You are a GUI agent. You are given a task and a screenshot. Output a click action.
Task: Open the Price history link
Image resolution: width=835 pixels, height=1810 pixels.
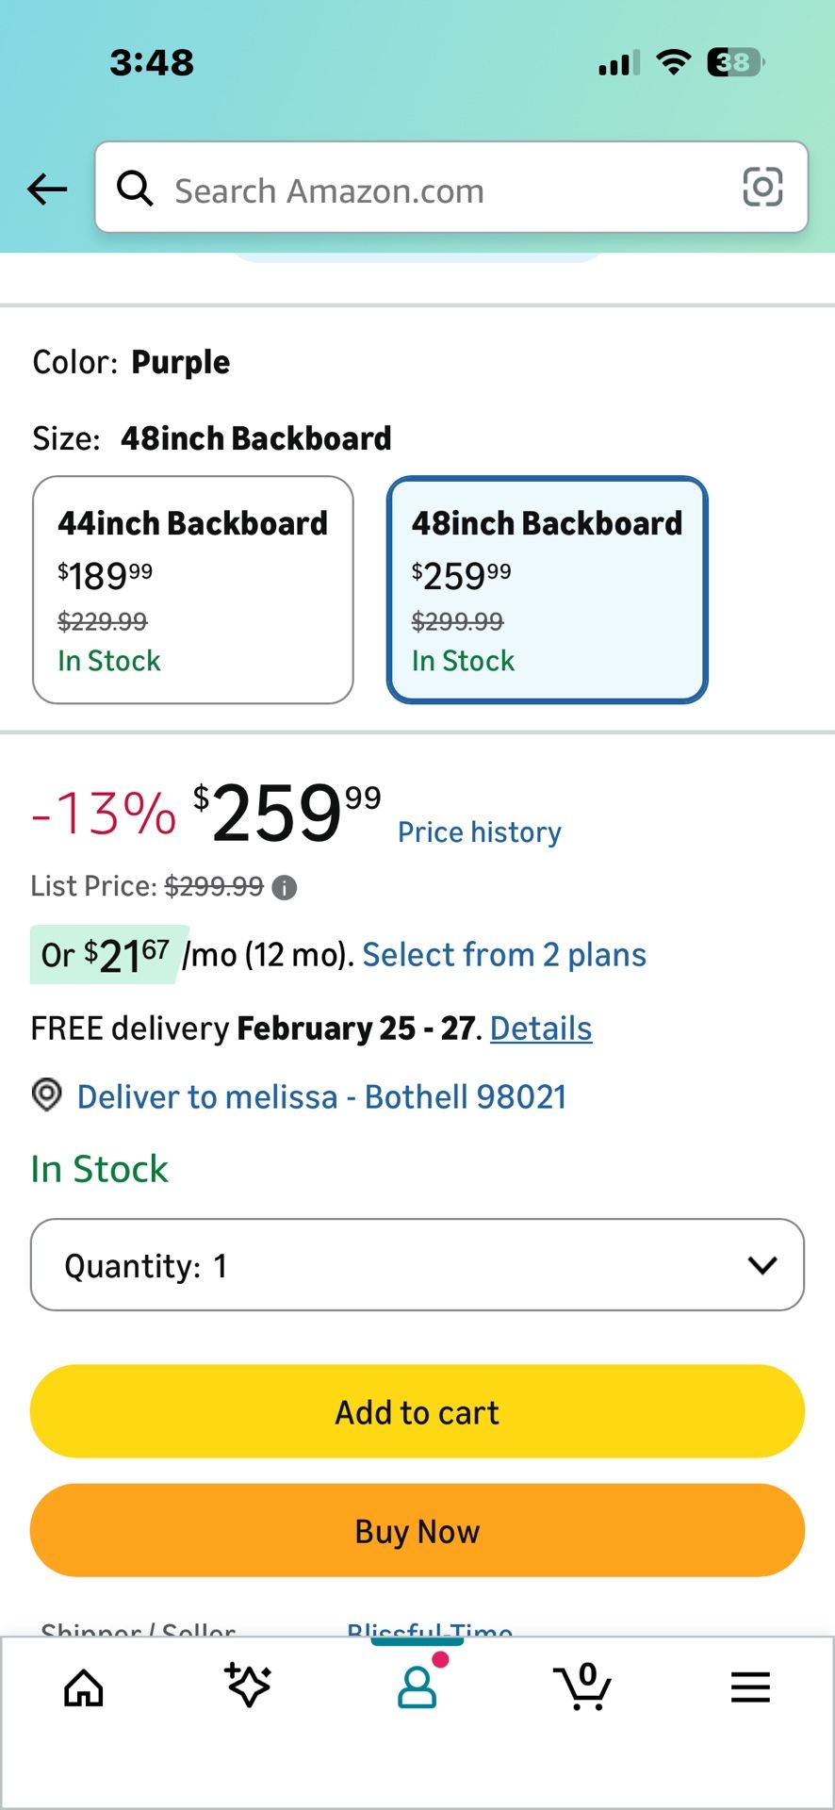pos(479,832)
